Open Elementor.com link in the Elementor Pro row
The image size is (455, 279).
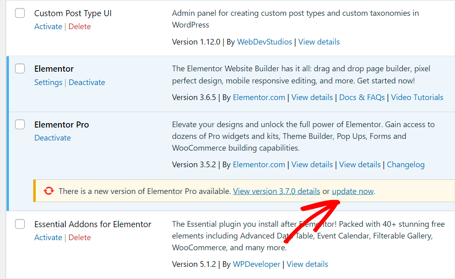259,164
